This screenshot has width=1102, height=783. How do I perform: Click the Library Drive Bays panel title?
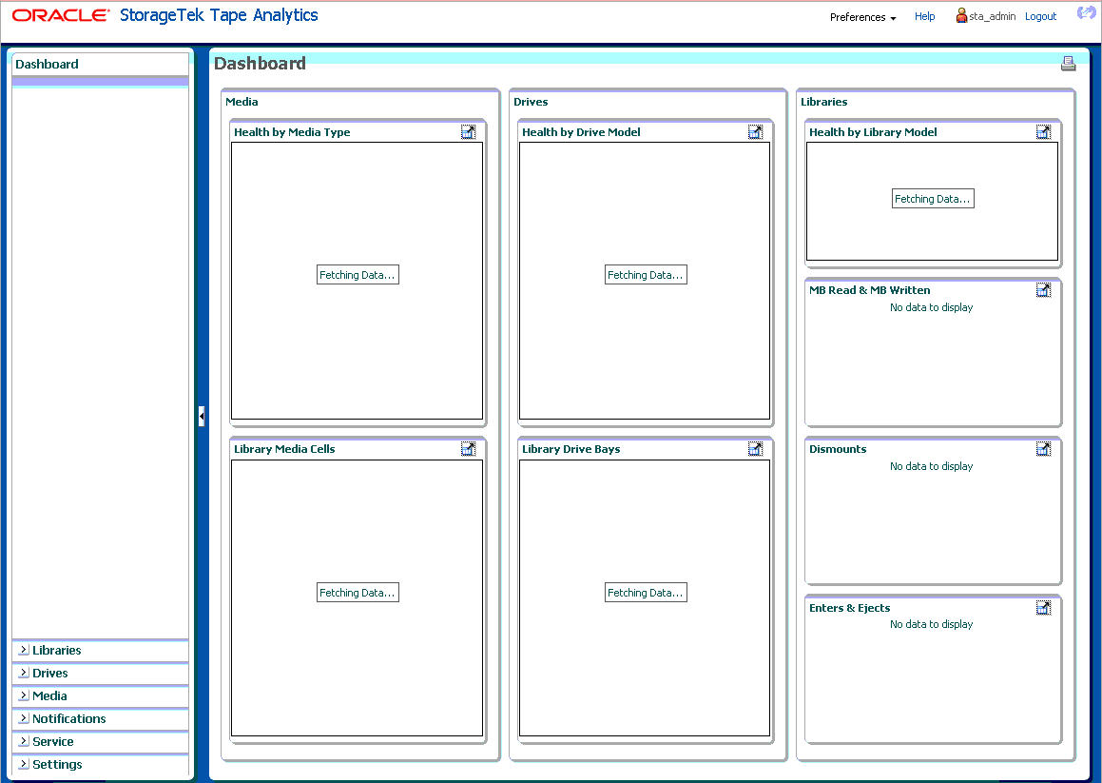[x=571, y=449]
